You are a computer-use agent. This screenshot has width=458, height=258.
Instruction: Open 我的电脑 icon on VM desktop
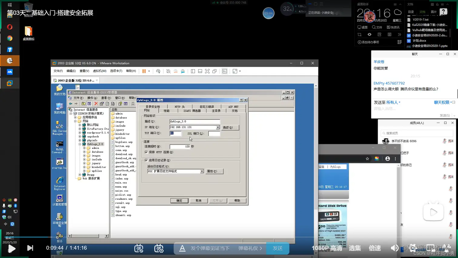pos(59,108)
